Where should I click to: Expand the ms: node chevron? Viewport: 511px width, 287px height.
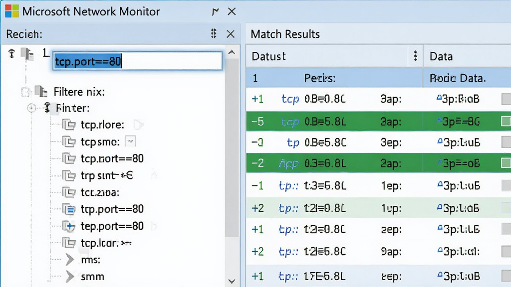click(70, 260)
